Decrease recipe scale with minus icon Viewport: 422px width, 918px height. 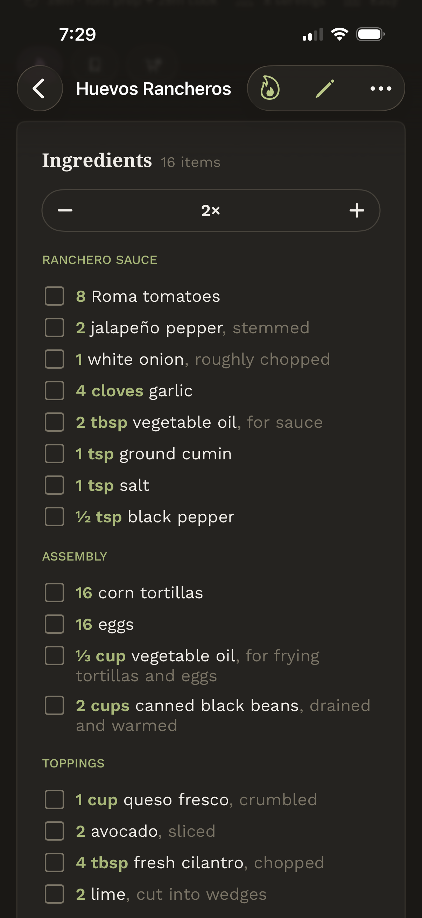(65, 211)
